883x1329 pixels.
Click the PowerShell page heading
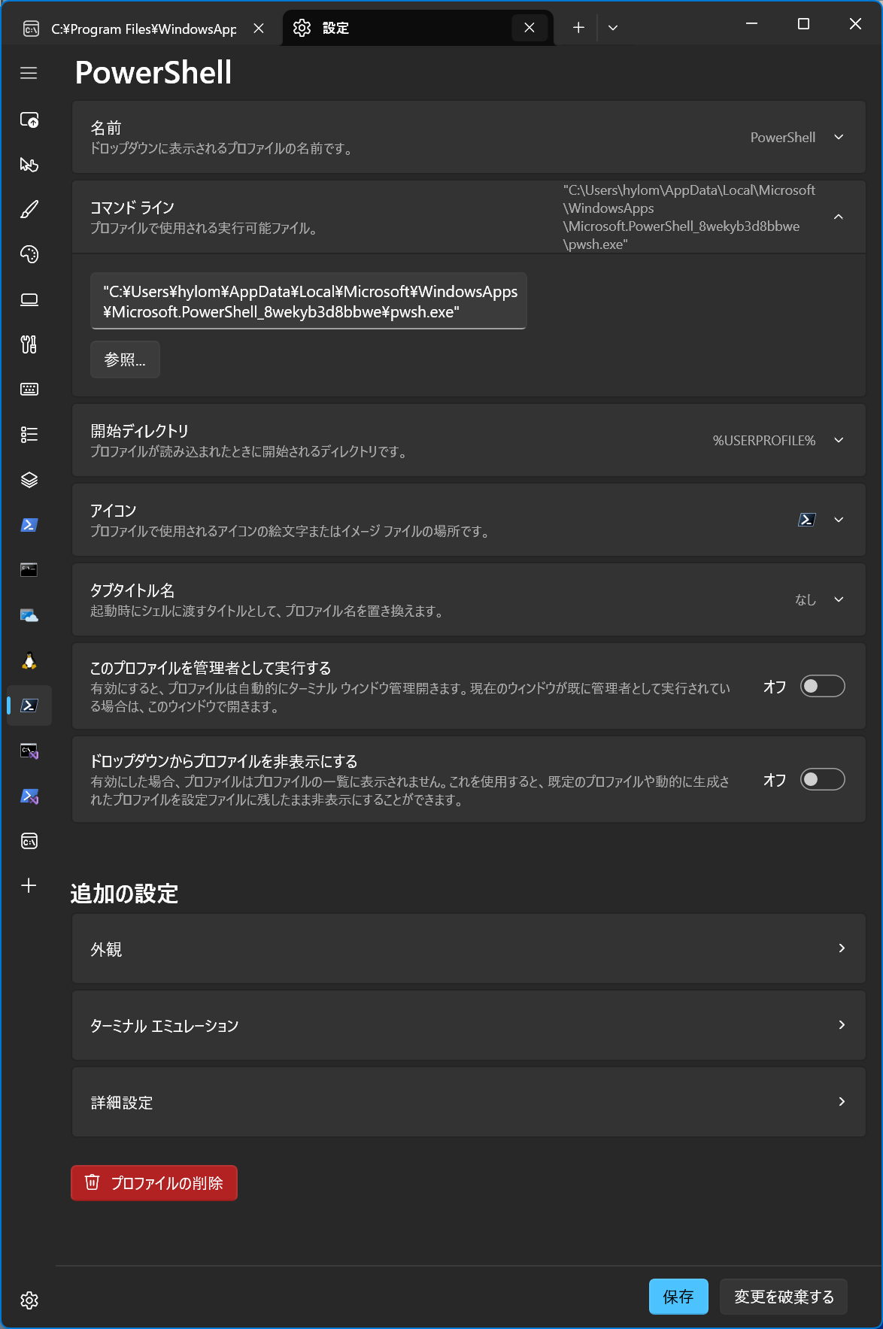coord(153,73)
